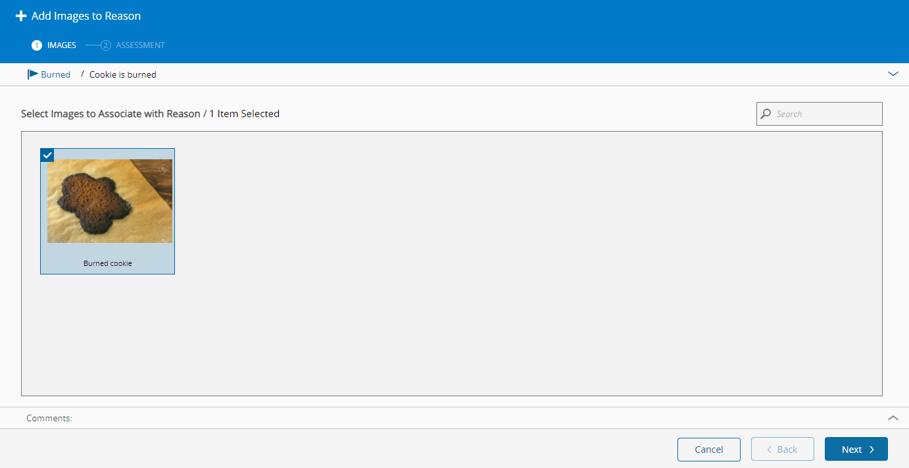Click the 'Cookie is burned' breadcrumb text
This screenshot has width=909, height=468.
[x=123, y=74]
